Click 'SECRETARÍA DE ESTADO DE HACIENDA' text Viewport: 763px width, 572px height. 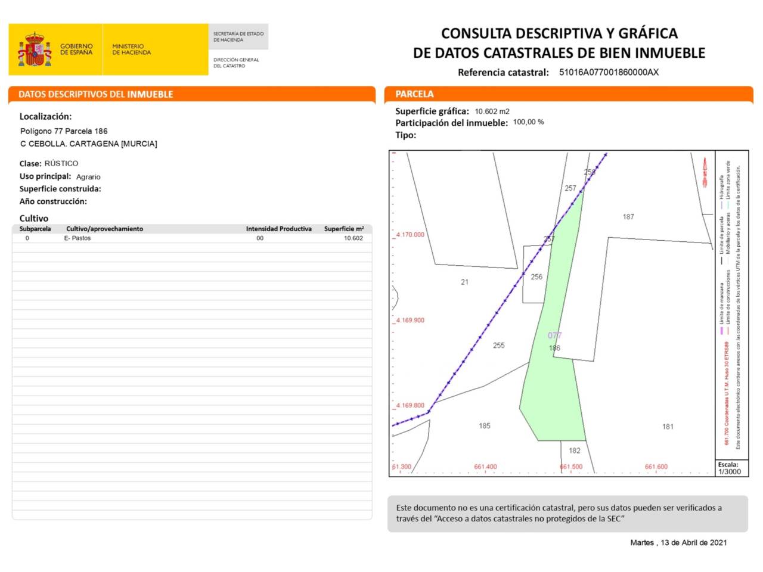[238, 37]
